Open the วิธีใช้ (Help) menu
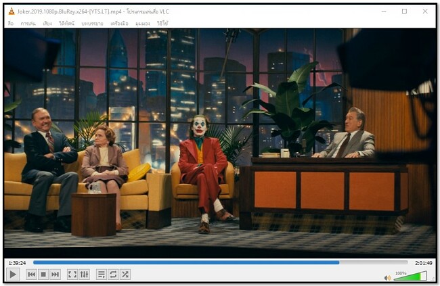 click(162, 24)
